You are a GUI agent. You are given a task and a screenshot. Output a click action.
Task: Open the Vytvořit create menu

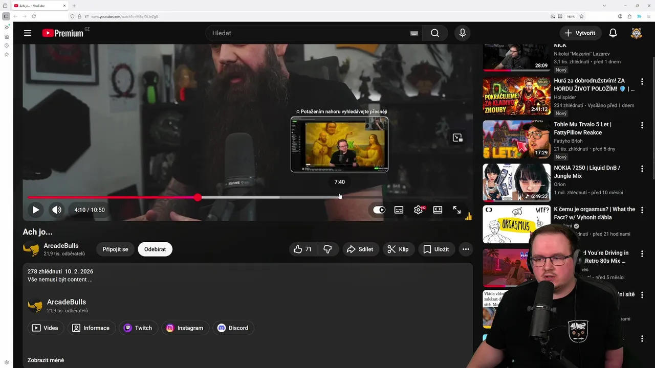(x=580, y=33)
